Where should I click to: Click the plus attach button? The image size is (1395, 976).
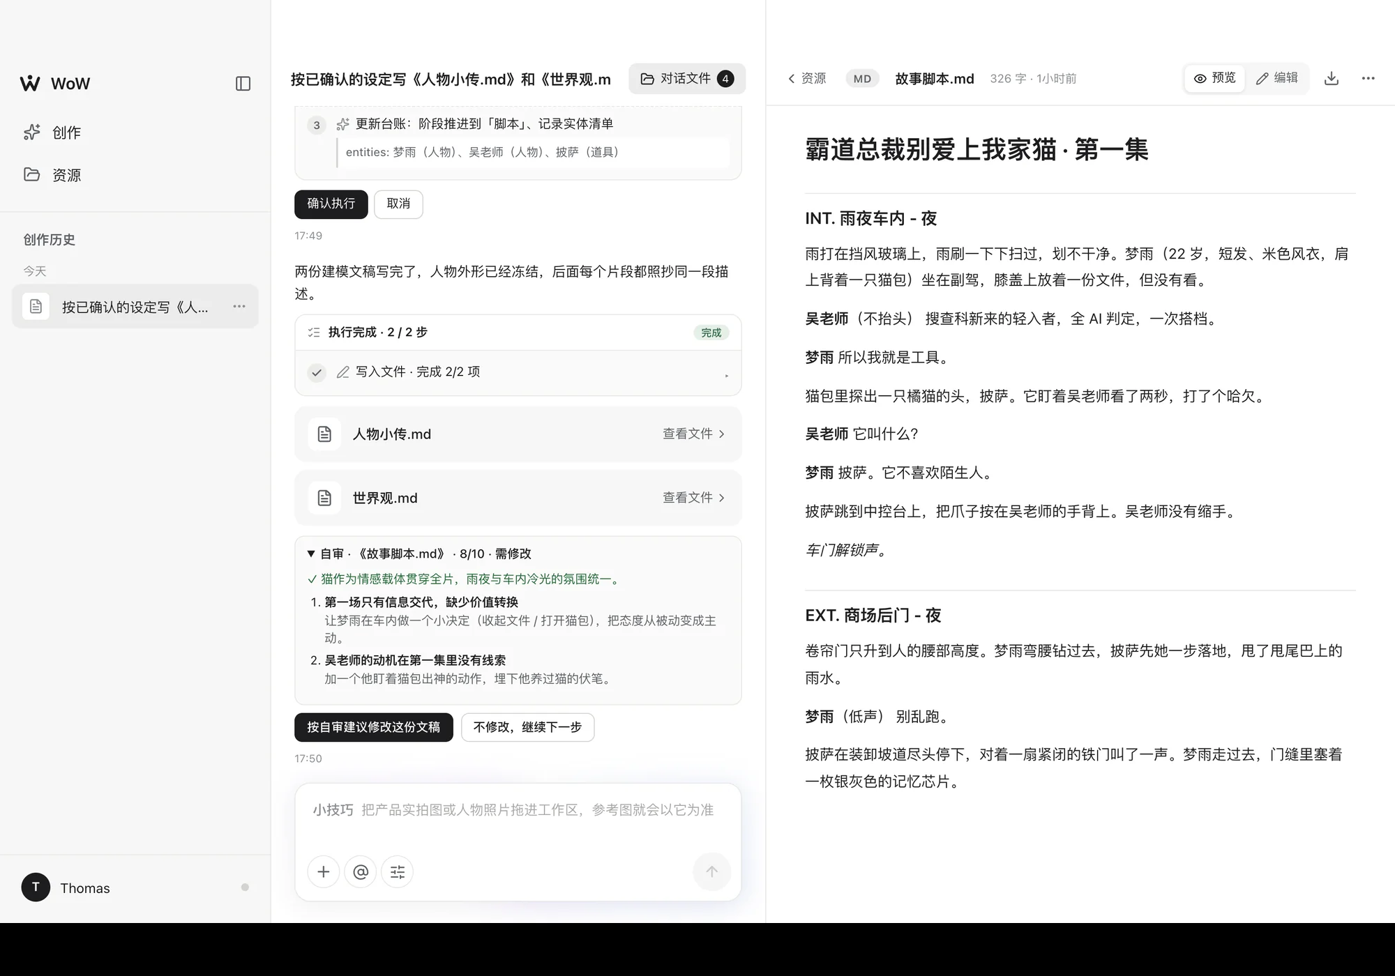324,872
